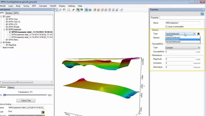Open the Survey menu
Image resolution: width=206 pixels, height=116 pixels.
tap(26, 6)
